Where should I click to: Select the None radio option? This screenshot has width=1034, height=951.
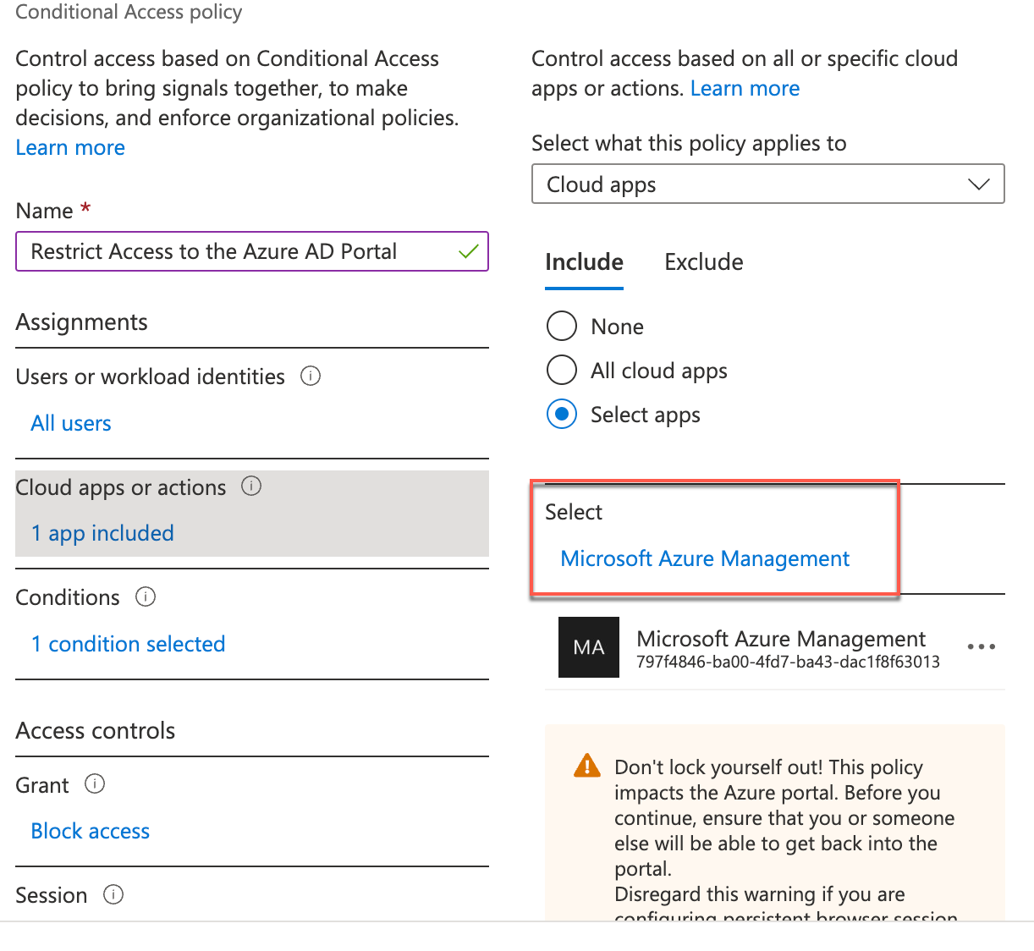[x=562, y=326]
